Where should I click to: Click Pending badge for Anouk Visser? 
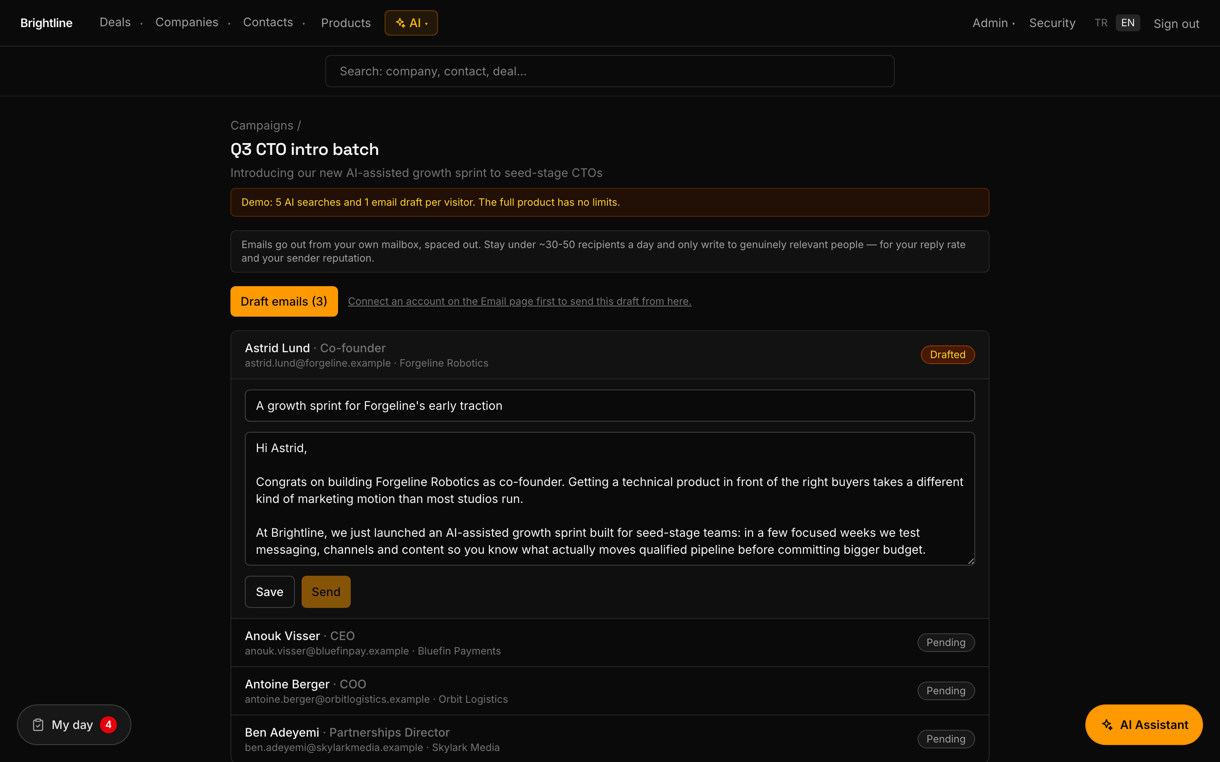946,643
